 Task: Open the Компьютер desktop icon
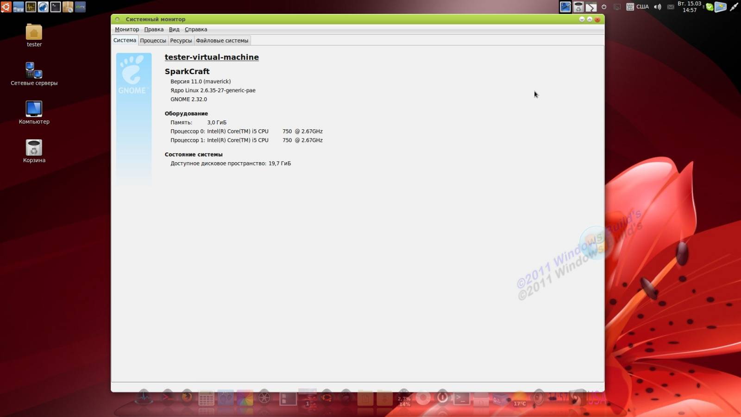[x=34, y=113]
